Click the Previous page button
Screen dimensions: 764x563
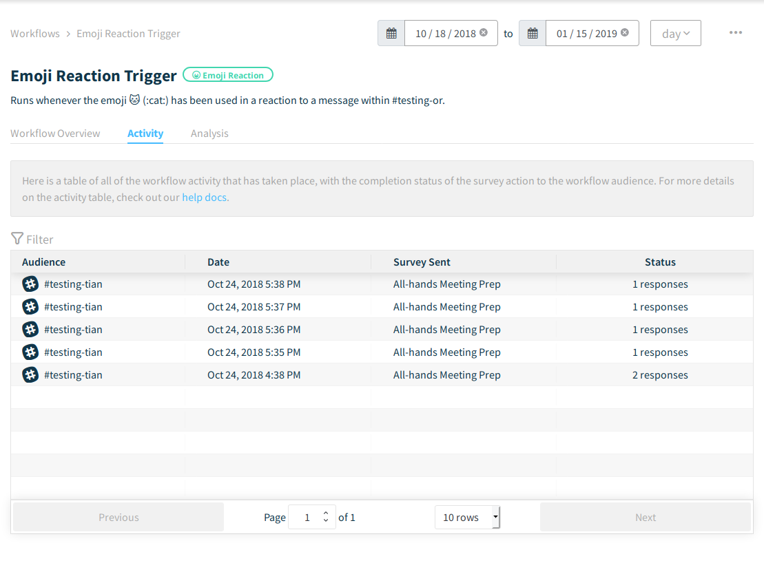coord(118,518)
